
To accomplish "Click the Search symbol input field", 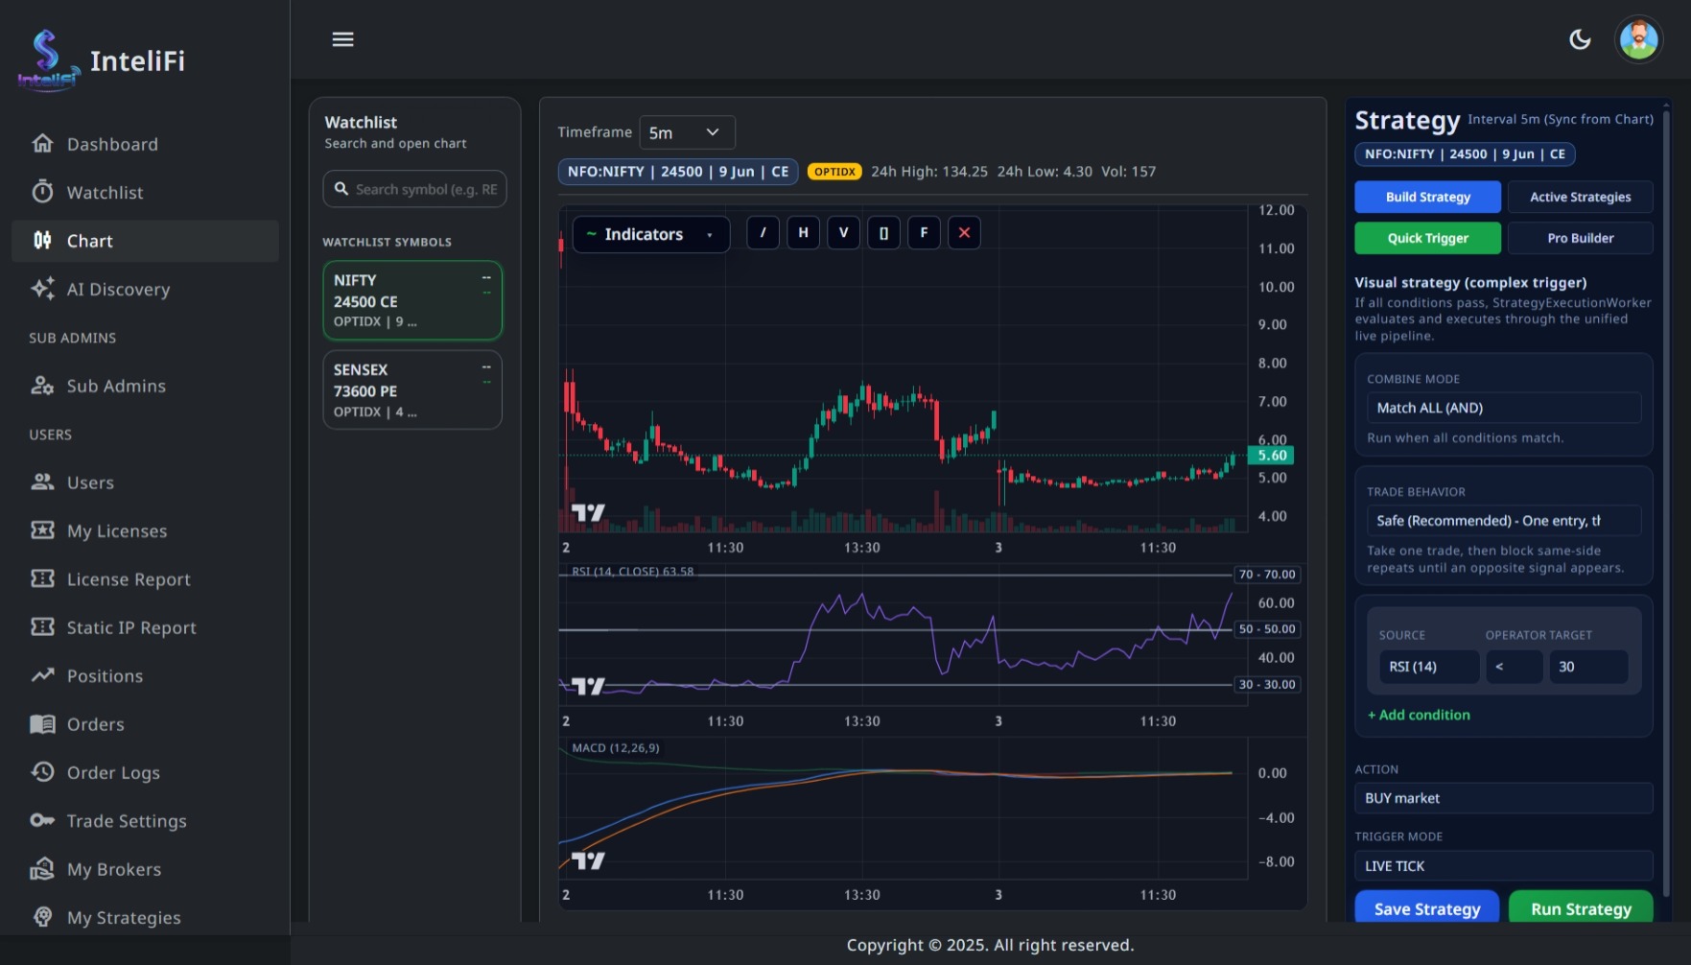I will click(414, 189).
